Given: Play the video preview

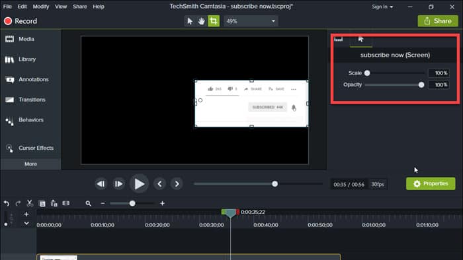Looking at the screenshot, I should pos(139,183).
